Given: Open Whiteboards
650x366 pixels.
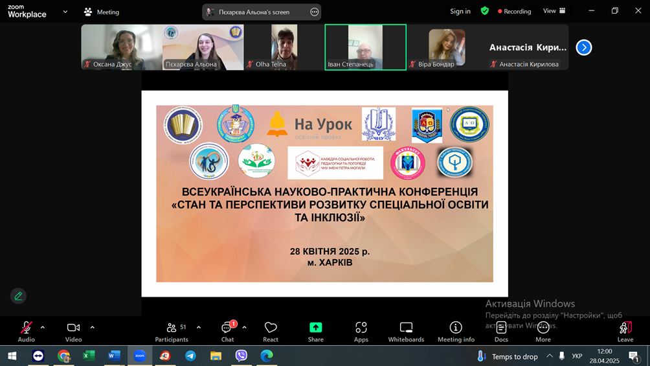Looking at the screenshot, I should [407, 332].
